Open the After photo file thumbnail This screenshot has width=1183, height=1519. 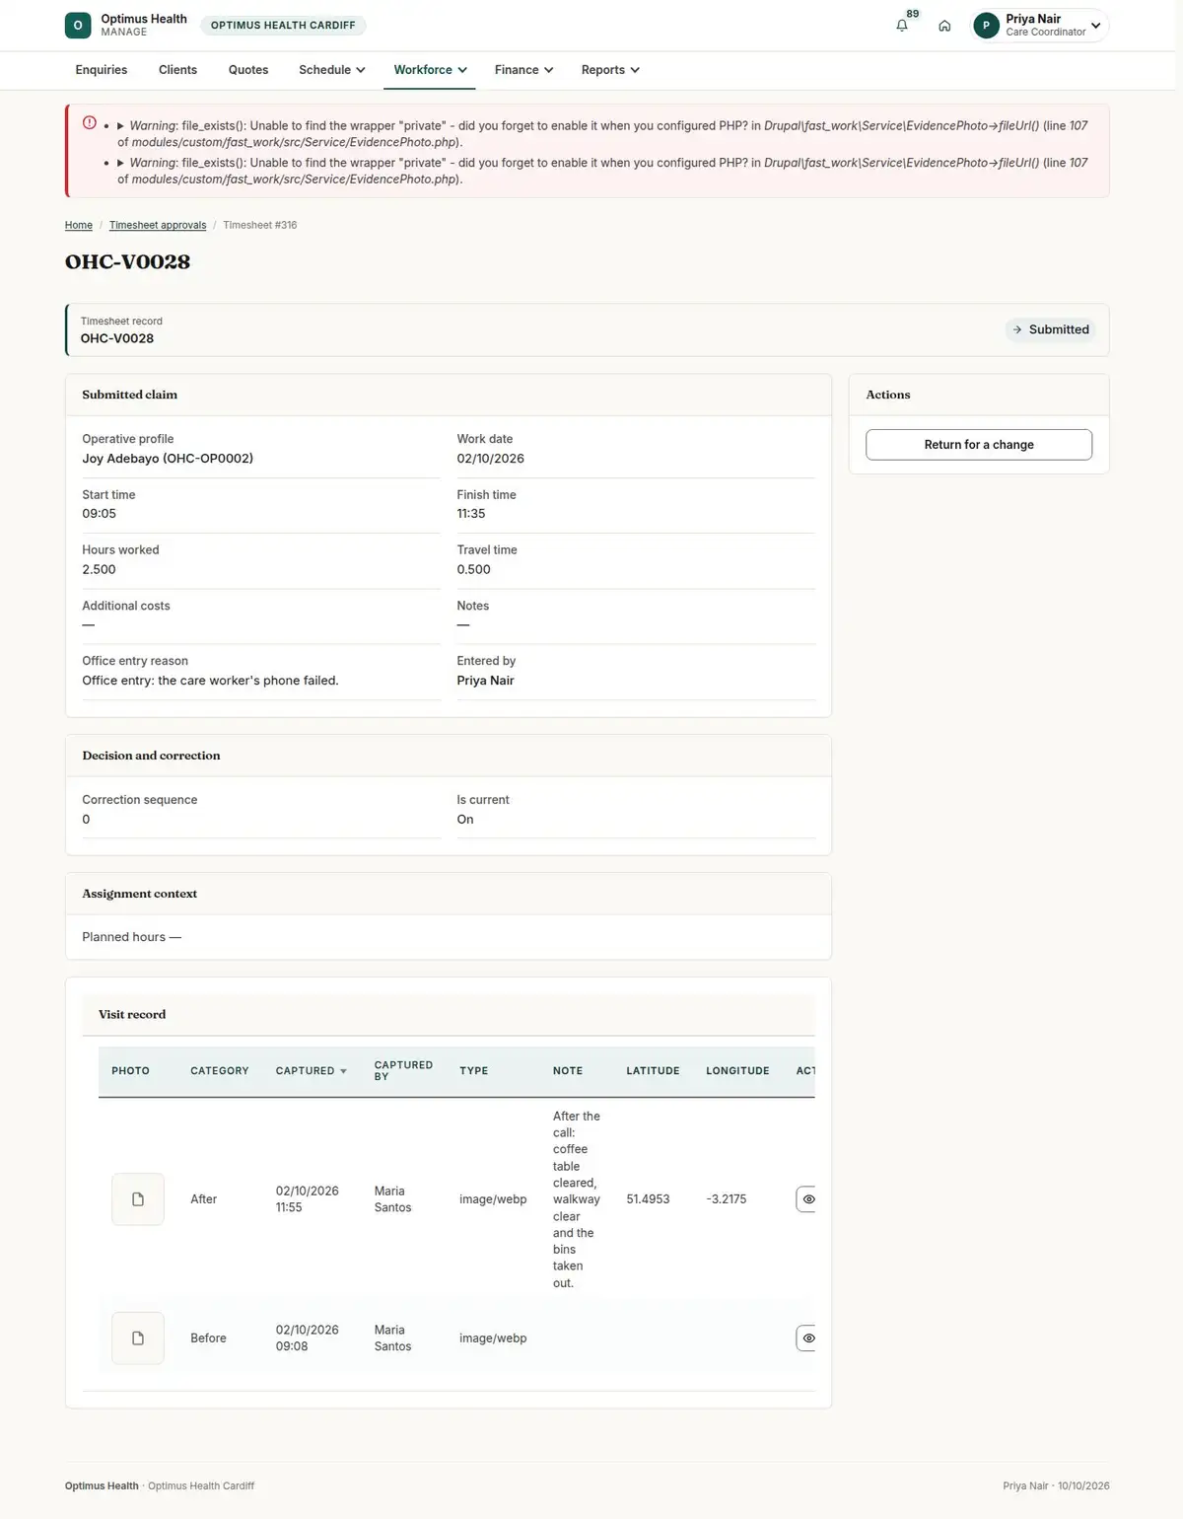pyautogui.click(x=138, y=1199)
